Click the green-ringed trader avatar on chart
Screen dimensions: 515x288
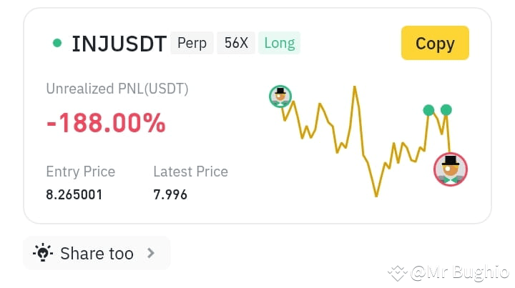coord(280,96)
